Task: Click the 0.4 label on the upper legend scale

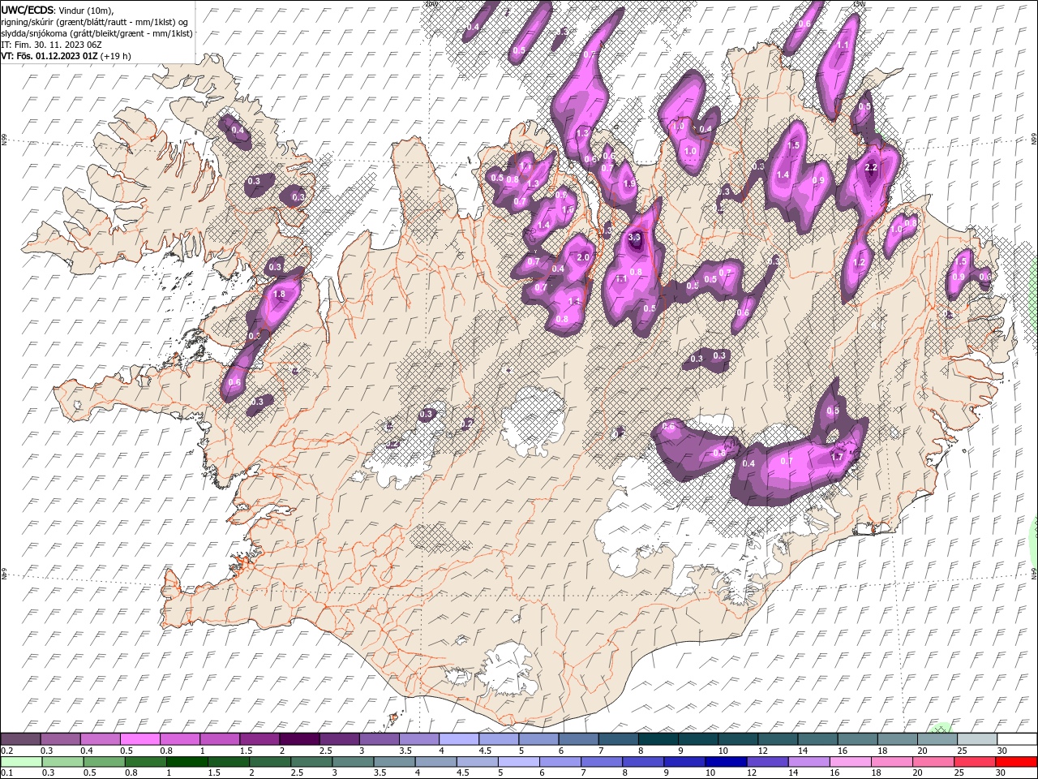Action: click(87, 751)
